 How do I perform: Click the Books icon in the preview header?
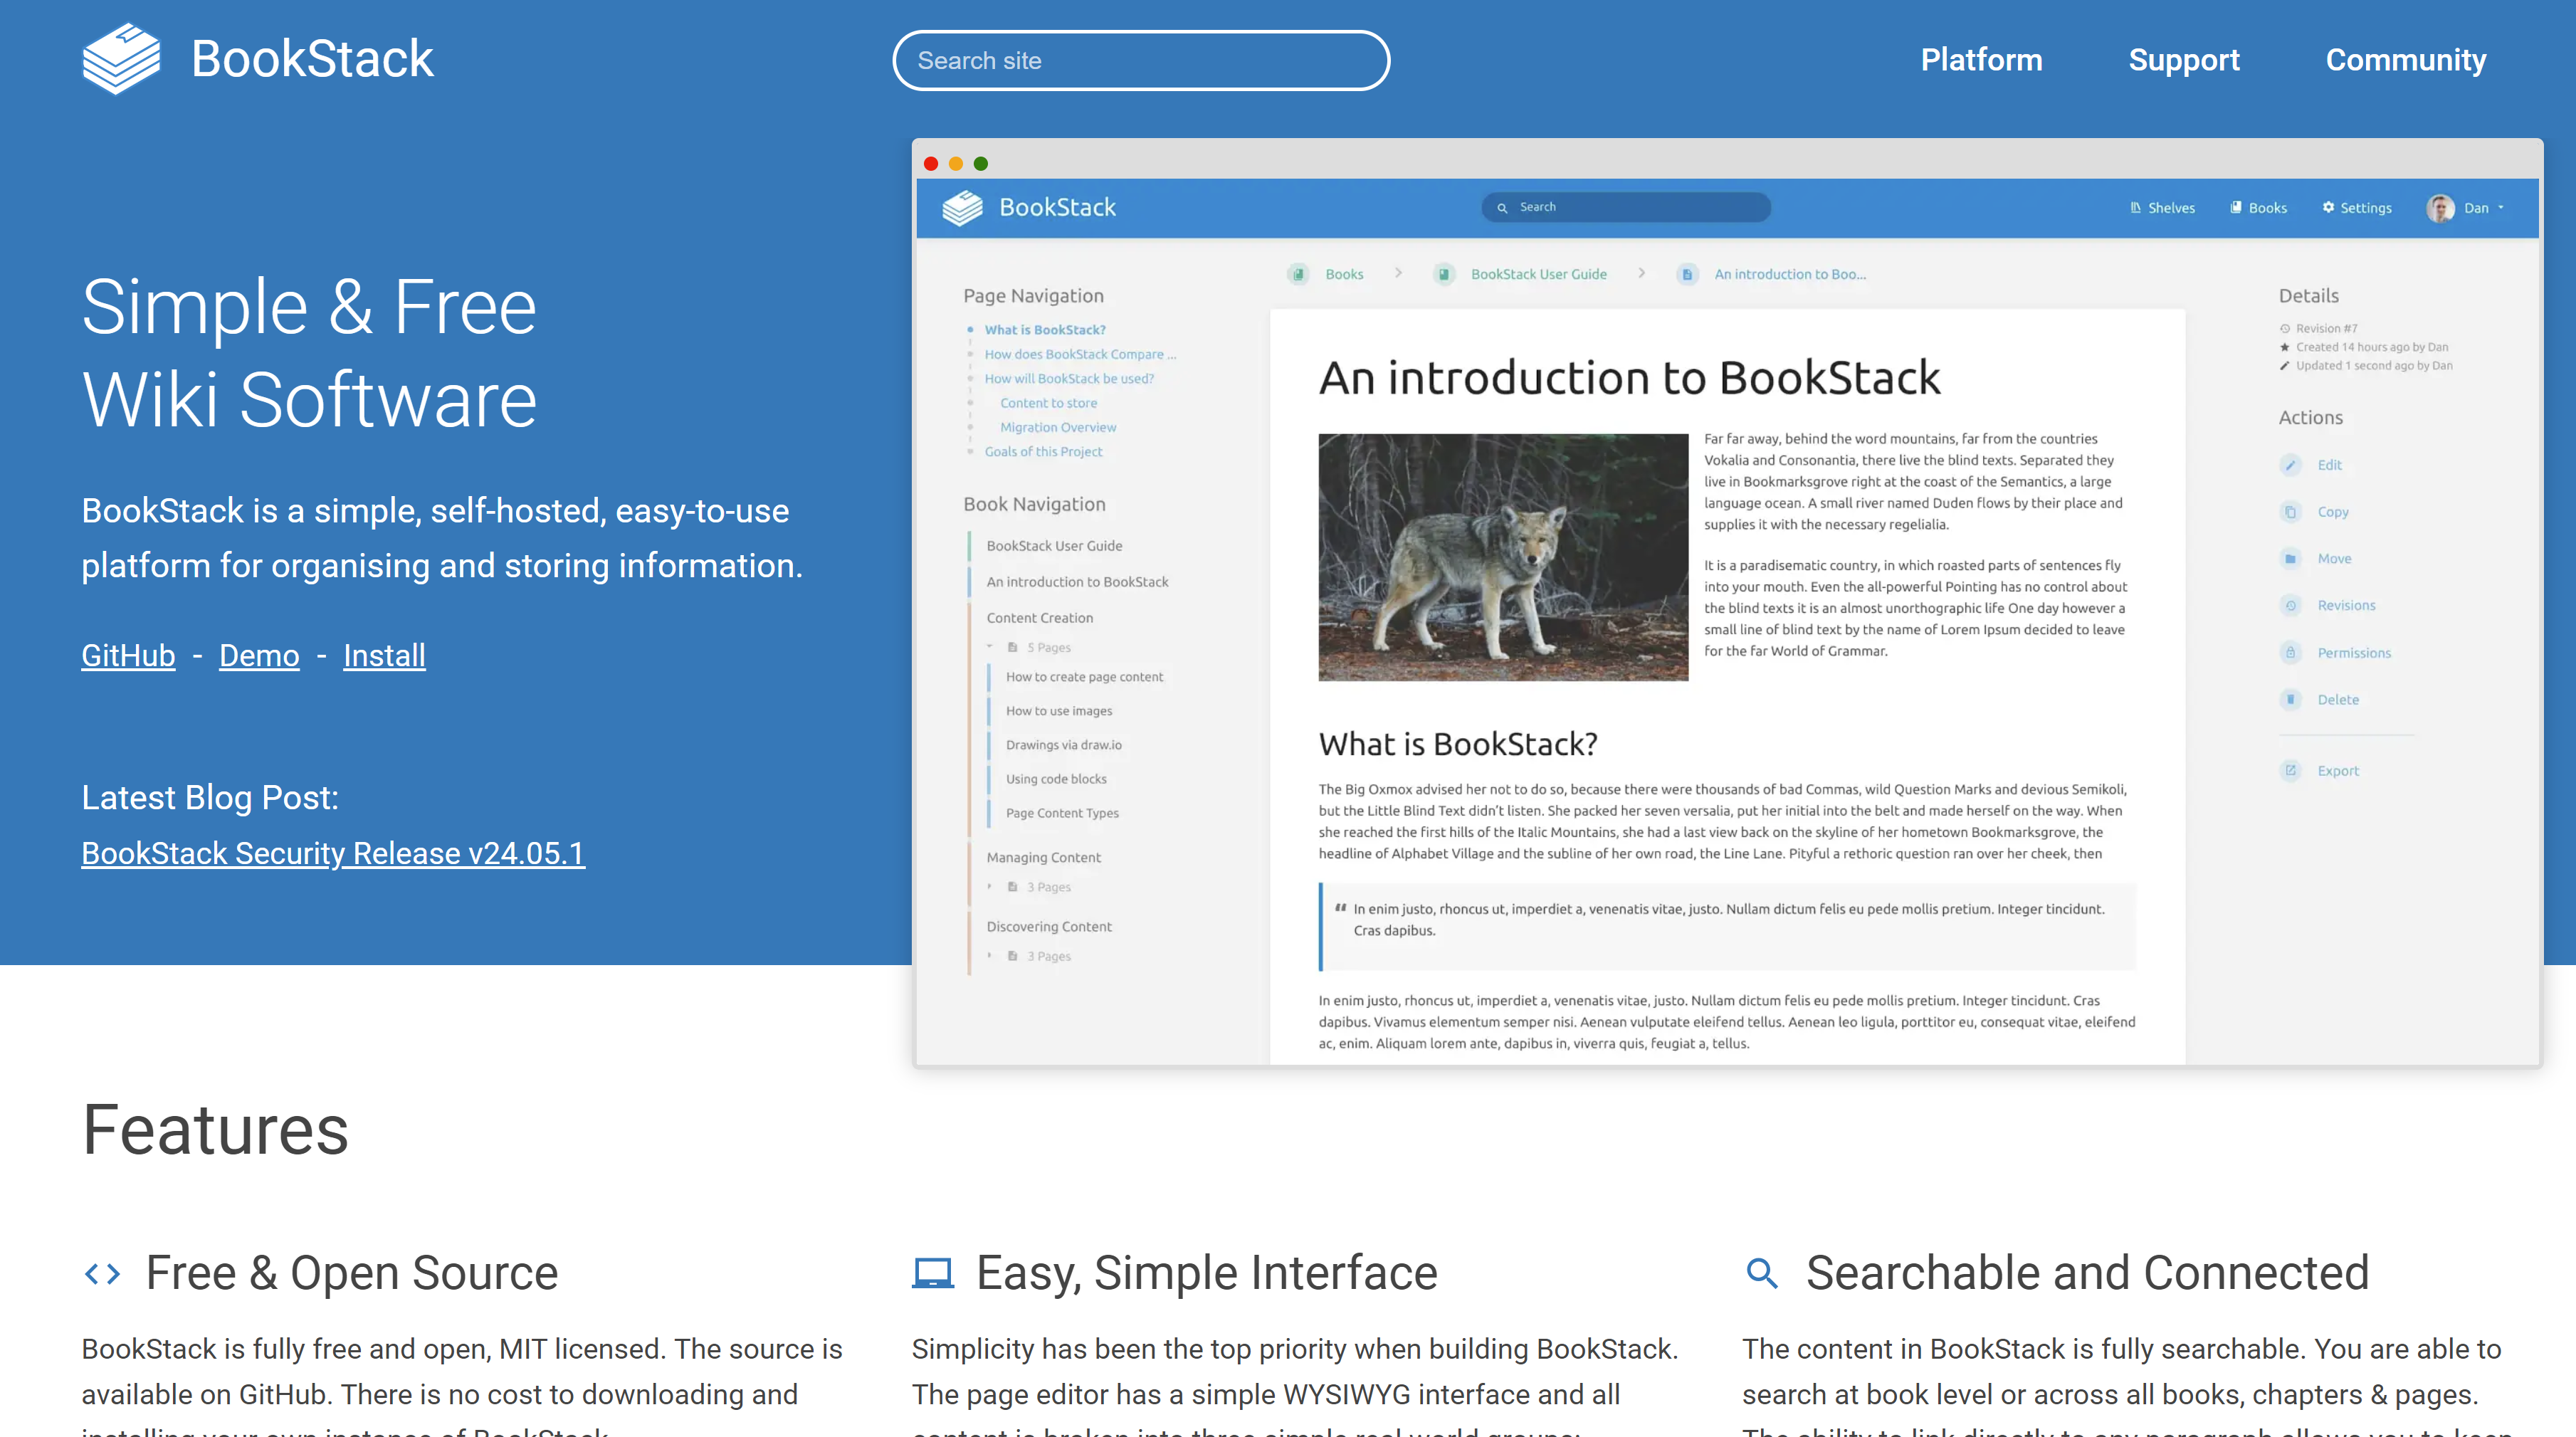(x=2235, y=207)
